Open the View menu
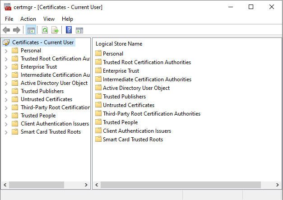 [49, 19]
